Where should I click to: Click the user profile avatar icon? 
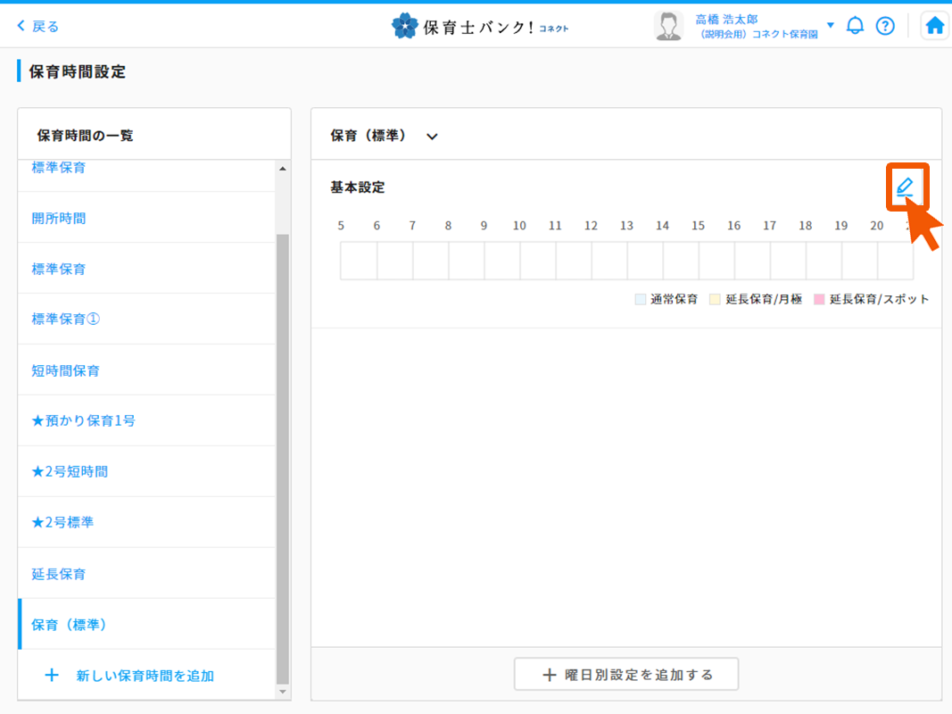click(668, 26)
